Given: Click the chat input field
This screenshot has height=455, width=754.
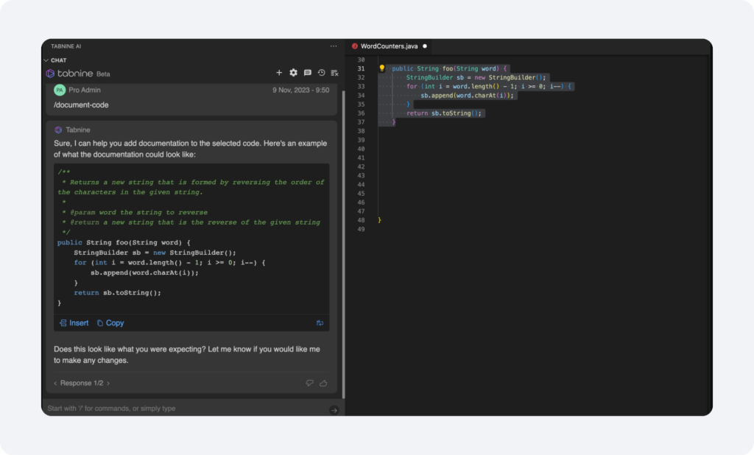Looking at the screenshot, I should pyautogui.click(x=186, y=409).
